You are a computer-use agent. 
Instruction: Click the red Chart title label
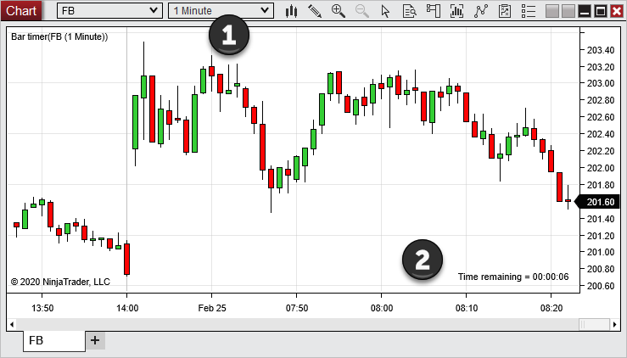point(21,11)
